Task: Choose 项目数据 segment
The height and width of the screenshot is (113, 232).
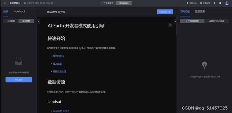Action: tap(26, 21)
